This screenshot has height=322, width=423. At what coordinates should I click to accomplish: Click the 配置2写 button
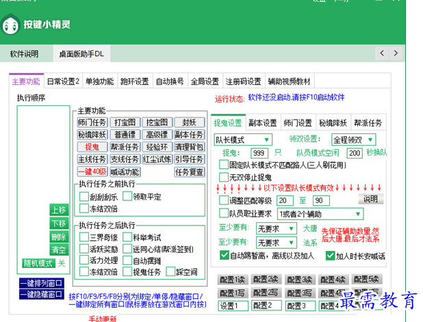click(266, 292)
